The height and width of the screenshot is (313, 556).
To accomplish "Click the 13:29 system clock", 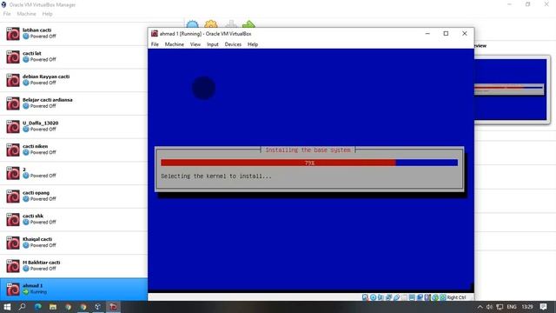I will coord(527,307).
